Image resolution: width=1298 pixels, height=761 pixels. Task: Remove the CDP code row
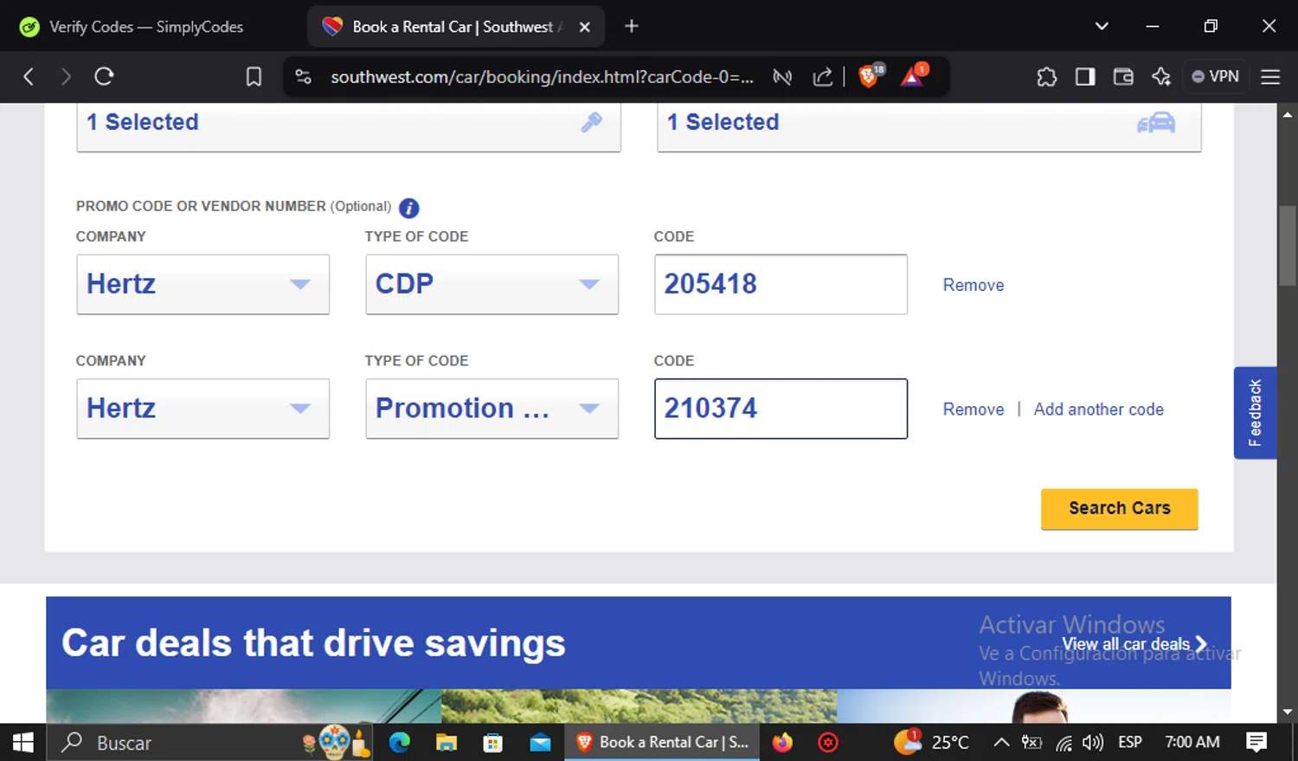pyautogui.click(x=973, y=285)
